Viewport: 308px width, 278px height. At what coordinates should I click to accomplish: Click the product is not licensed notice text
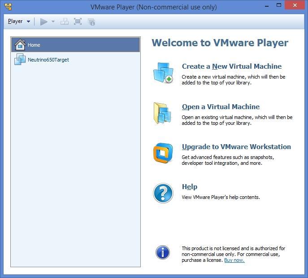(x=234, y=254)
